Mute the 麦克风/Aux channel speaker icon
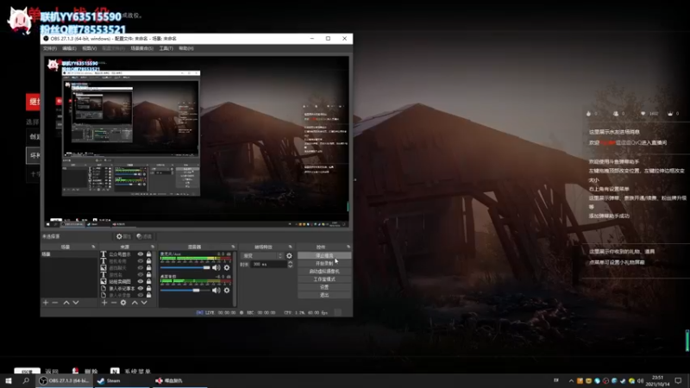Screen dimensions: 690x388 pos(216,267)
